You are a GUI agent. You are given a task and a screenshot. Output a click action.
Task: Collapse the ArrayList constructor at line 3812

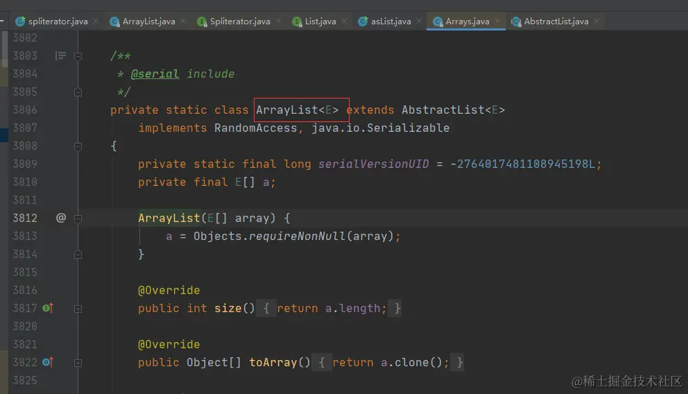click(78, 218)
